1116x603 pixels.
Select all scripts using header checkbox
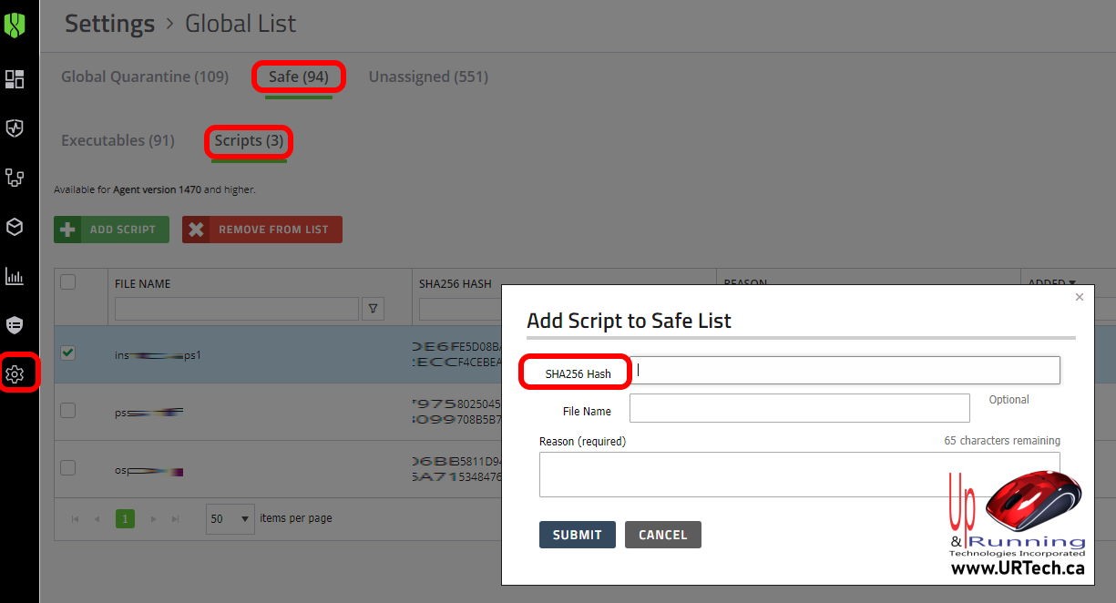click(x=67, y=283)
